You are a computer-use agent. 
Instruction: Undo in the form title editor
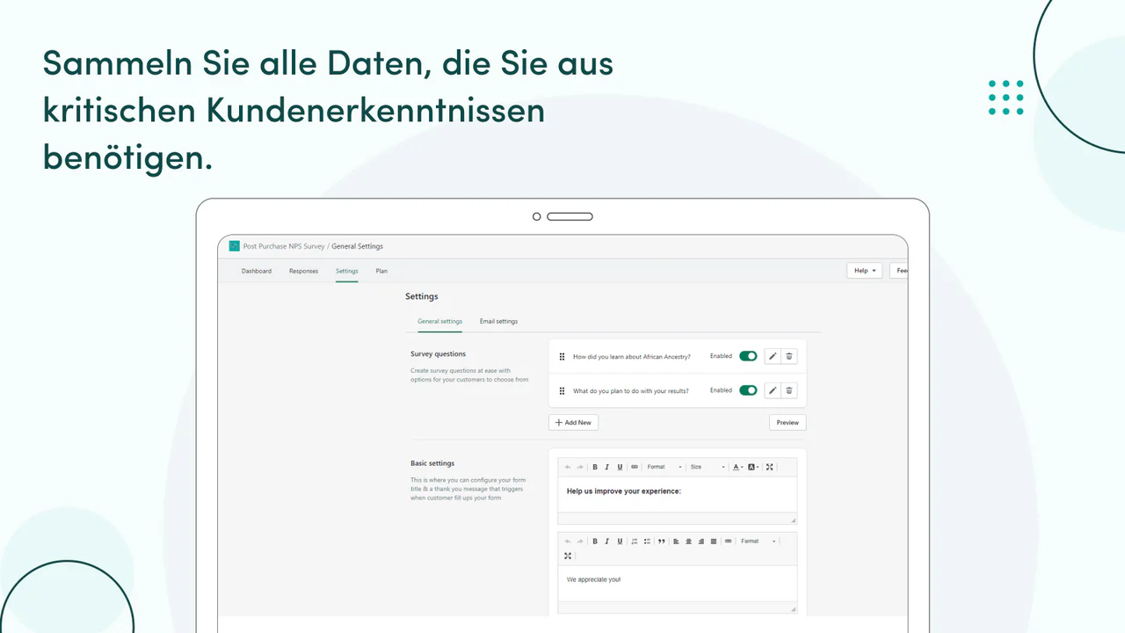(x=568, y=467)
